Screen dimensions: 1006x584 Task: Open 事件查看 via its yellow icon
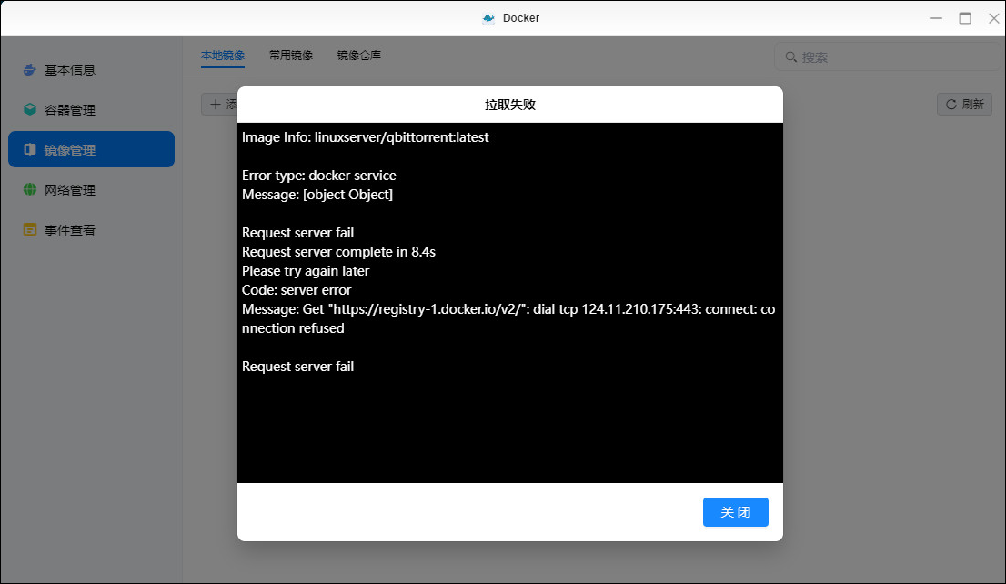point(30,230)
